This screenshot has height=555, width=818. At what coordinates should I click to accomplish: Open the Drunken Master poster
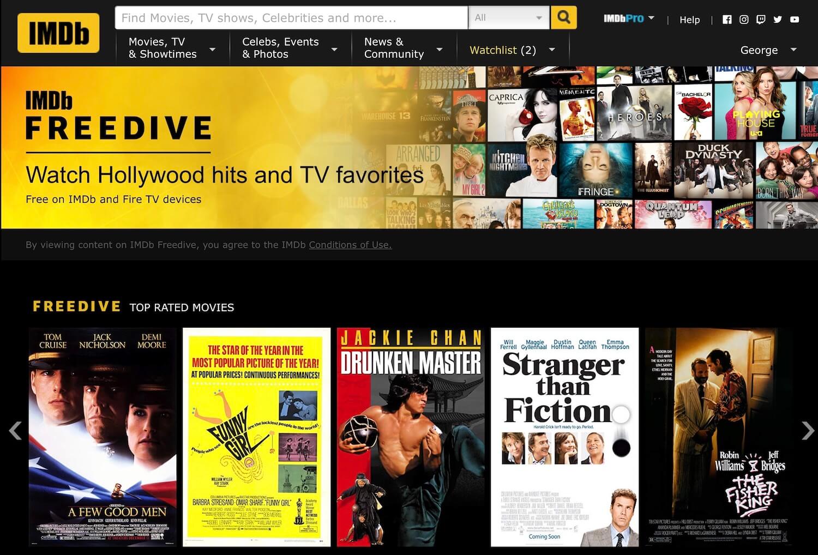click(410, 437)
